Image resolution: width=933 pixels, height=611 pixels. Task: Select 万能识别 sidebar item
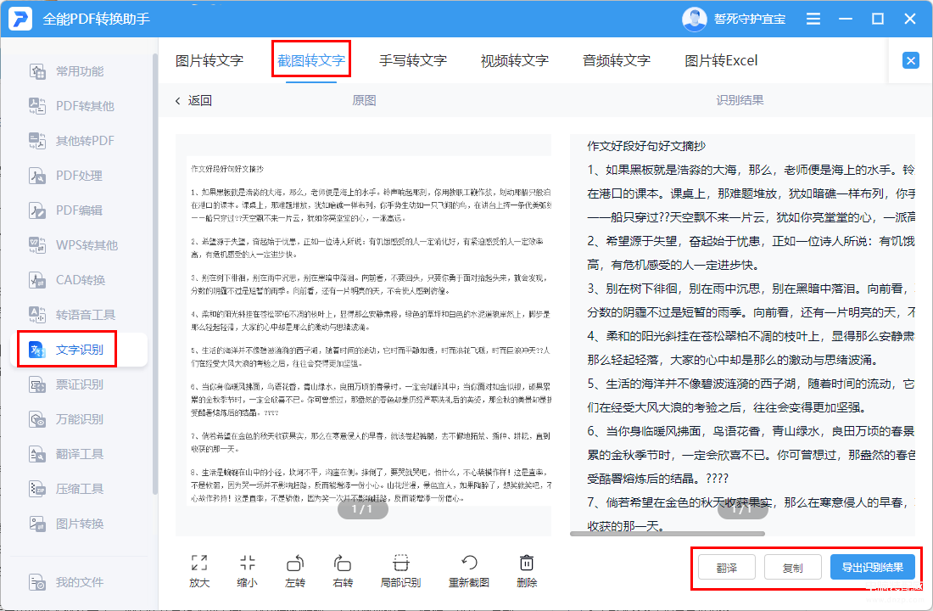(67, 419)
